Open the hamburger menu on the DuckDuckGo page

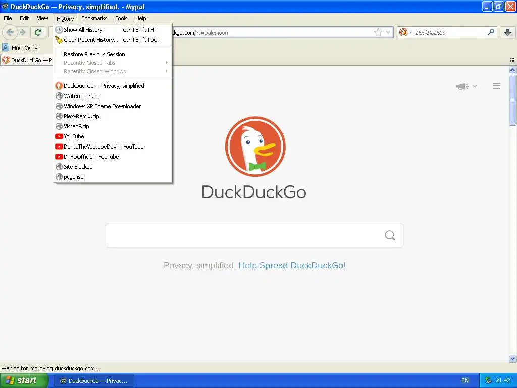[x=497, y=86]
